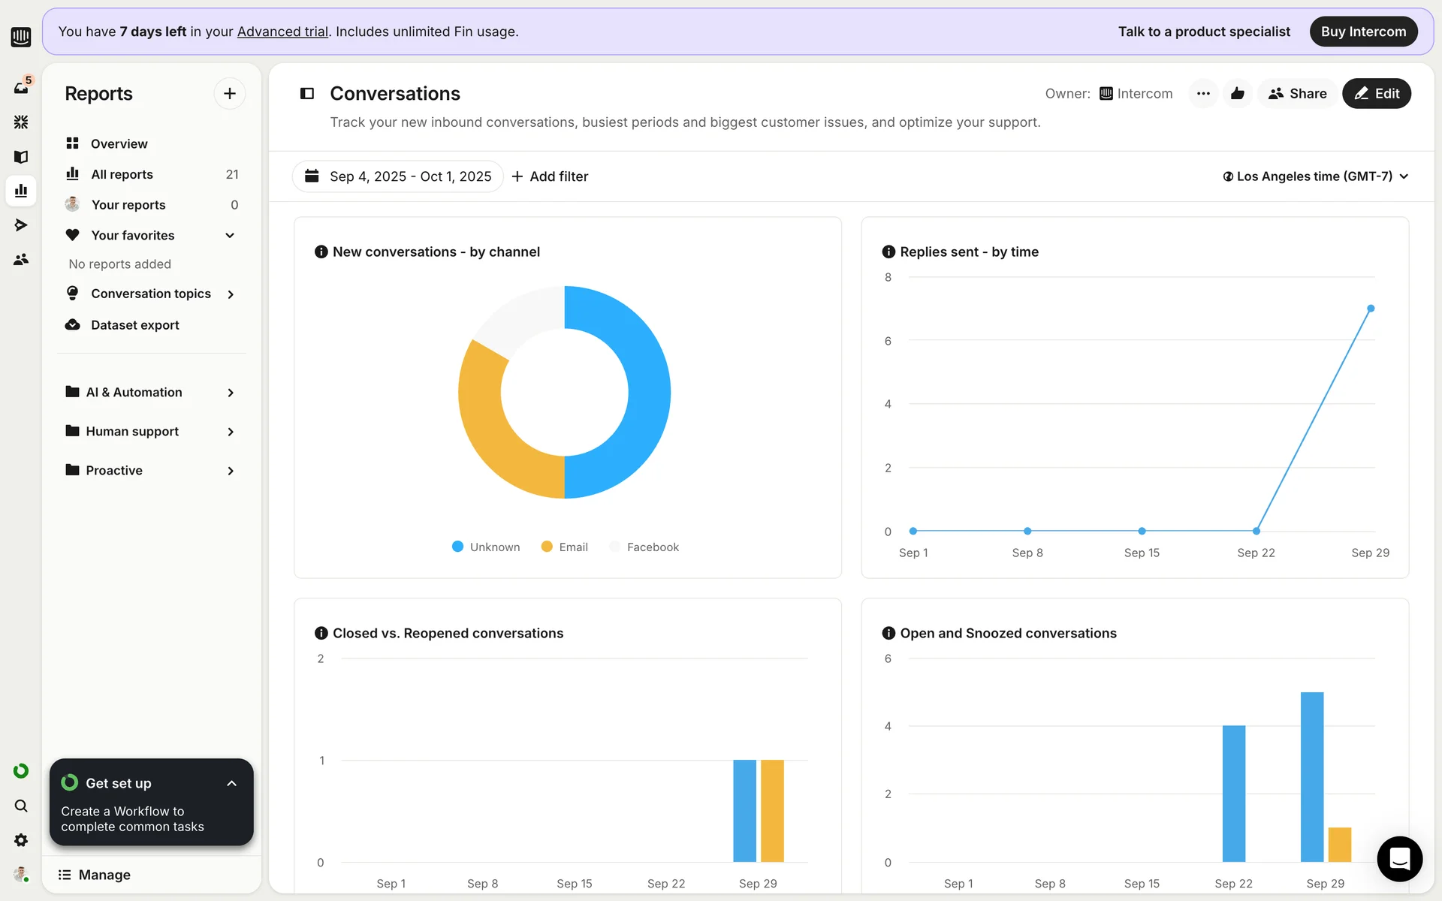Open the Outbound paper-plane icon
Viewport: 1442px width, 901px height.
pos(21,225)
